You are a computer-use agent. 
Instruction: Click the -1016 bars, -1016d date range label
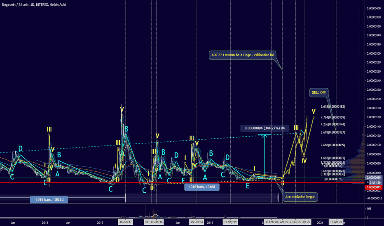pyautogui.click(x=49, y=200)
